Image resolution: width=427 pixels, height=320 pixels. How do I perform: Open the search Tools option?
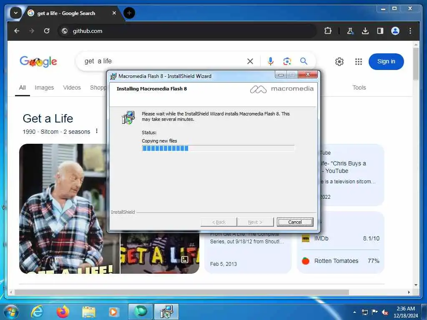tap(359, 87)
